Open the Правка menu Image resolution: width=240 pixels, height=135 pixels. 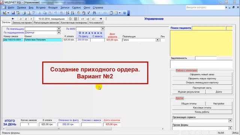[x=21, y=7]
